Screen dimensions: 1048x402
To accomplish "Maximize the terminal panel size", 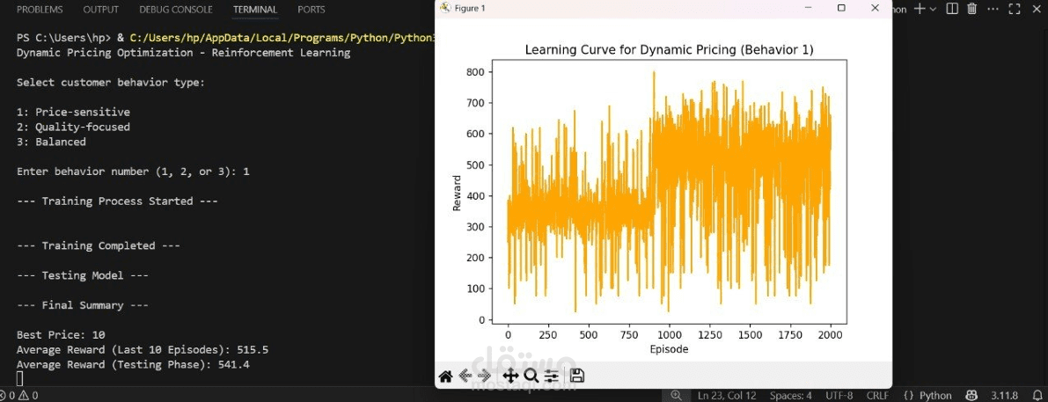I will point(1014,9).
